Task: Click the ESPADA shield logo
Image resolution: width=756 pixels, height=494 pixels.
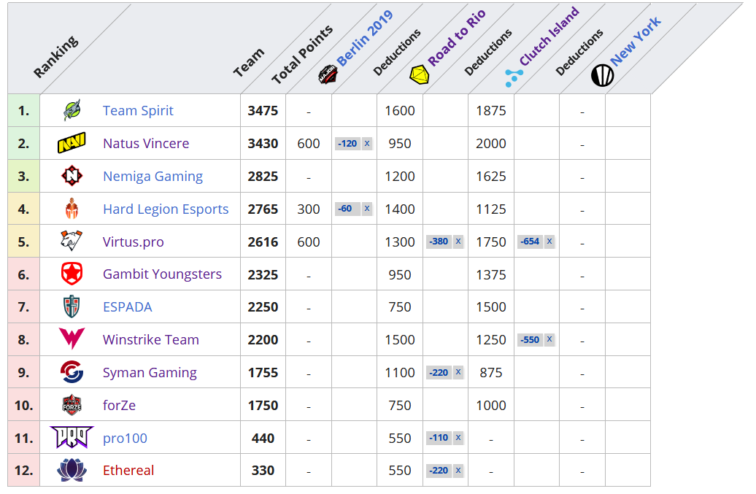Action: click(x=72, y=306)
